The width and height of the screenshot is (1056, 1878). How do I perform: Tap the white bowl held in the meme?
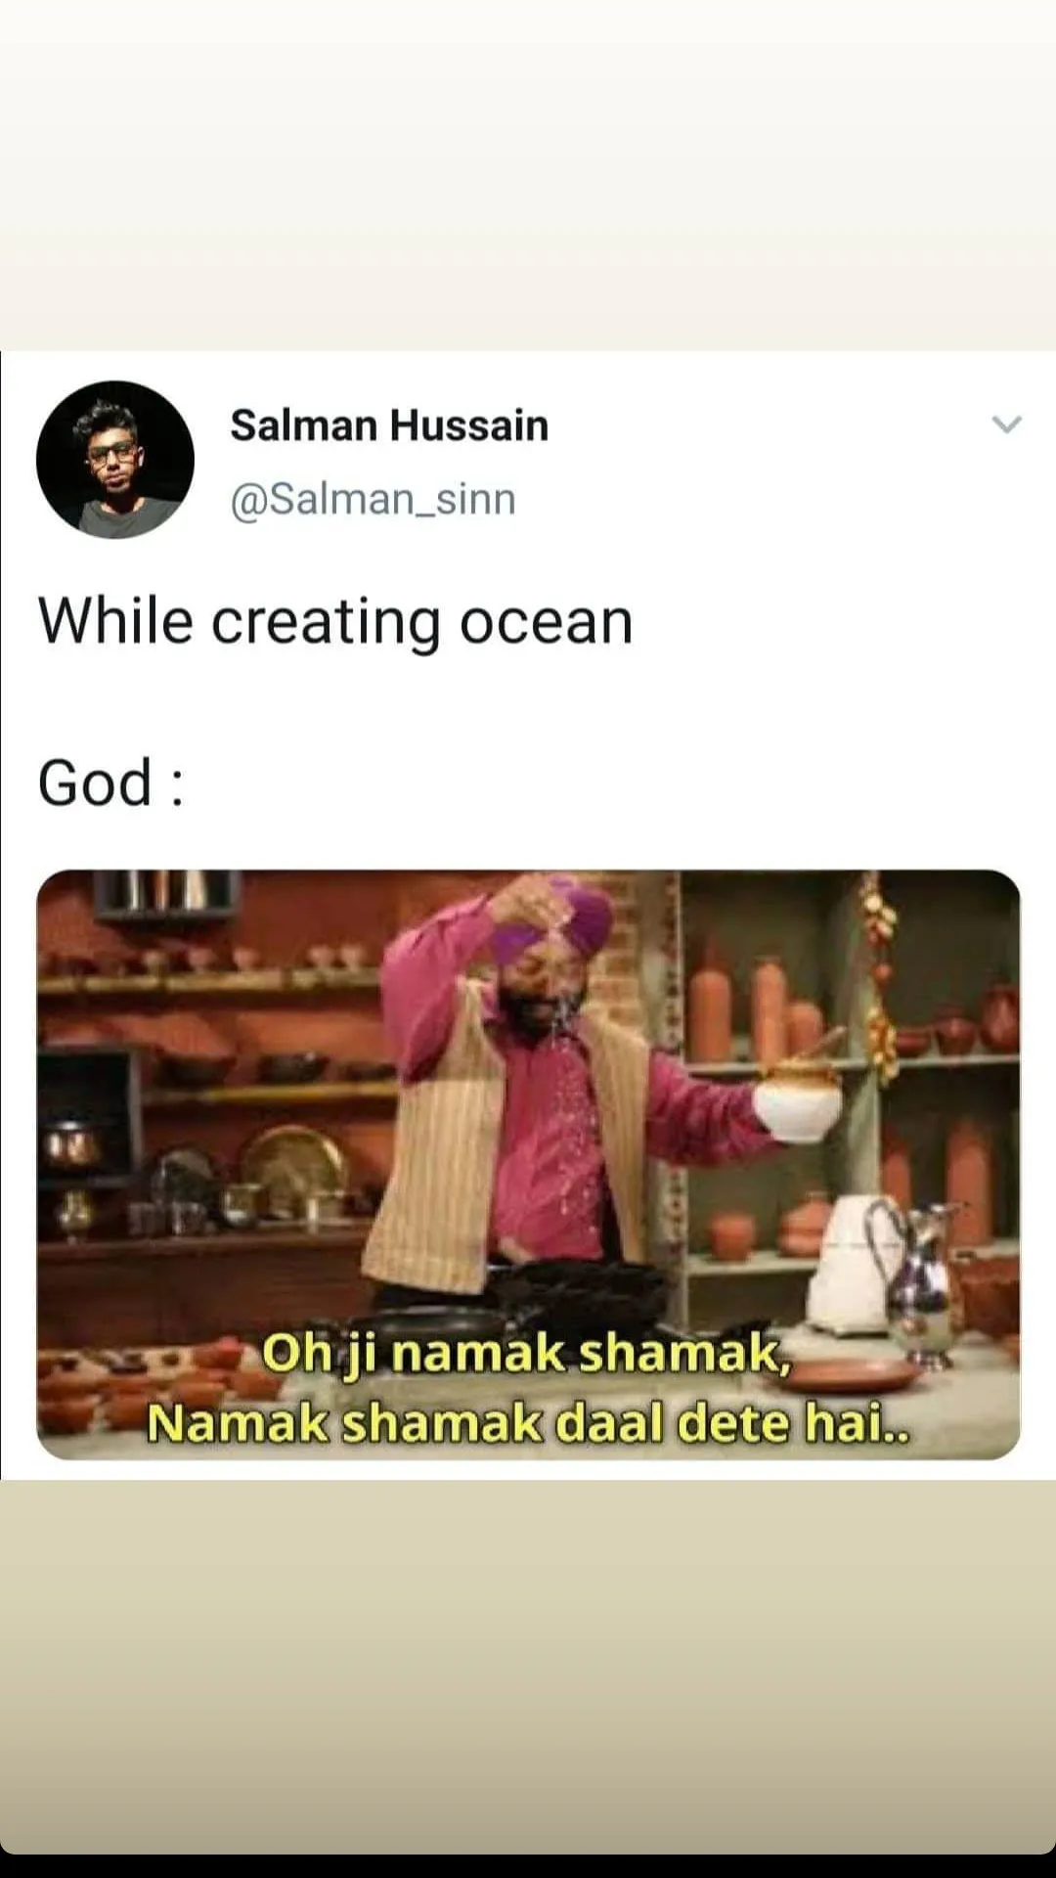pyautogui.click(x=797, y=1103)
